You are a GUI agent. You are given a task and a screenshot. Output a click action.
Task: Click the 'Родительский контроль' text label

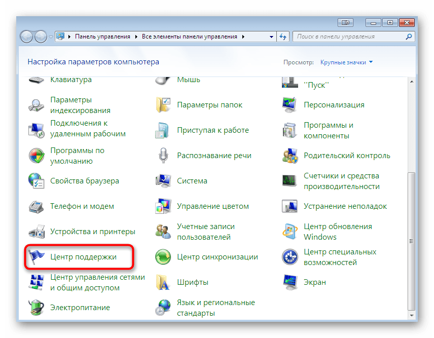(347, 156)
